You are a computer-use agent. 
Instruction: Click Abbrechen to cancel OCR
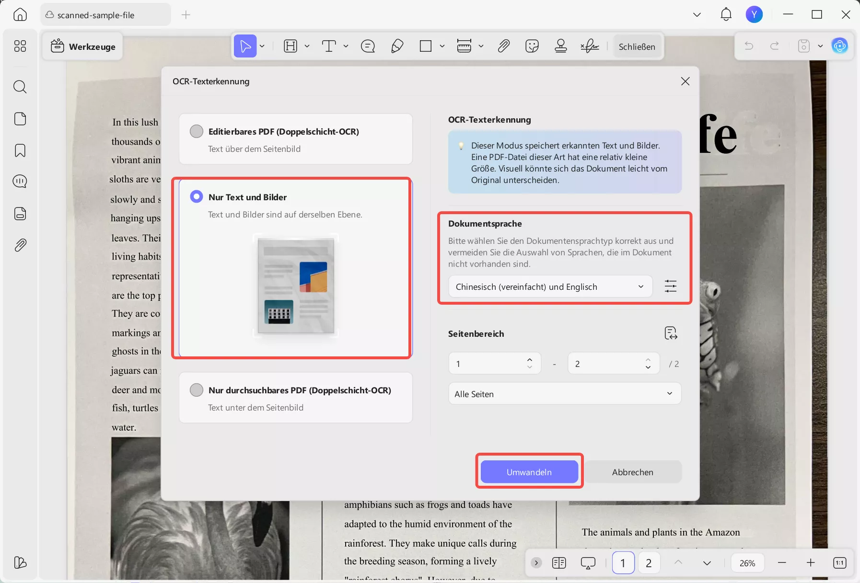(x=633, y=472)
